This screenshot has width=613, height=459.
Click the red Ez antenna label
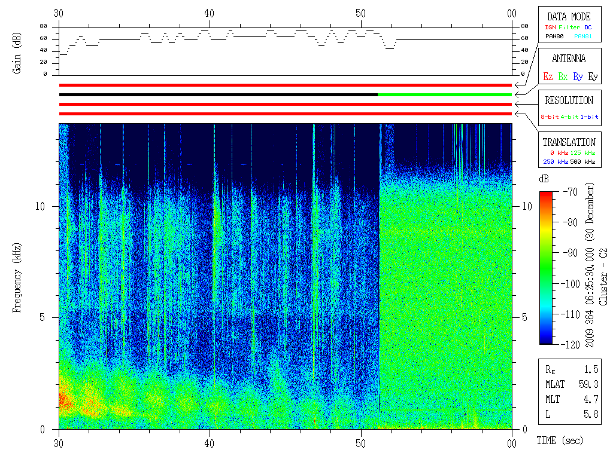point(548,76)
